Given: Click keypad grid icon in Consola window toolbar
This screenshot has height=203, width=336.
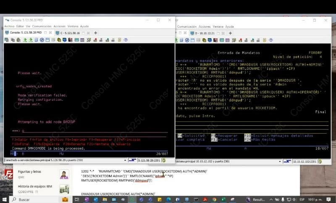Looking at the screenshot, I should pos(82,40).
